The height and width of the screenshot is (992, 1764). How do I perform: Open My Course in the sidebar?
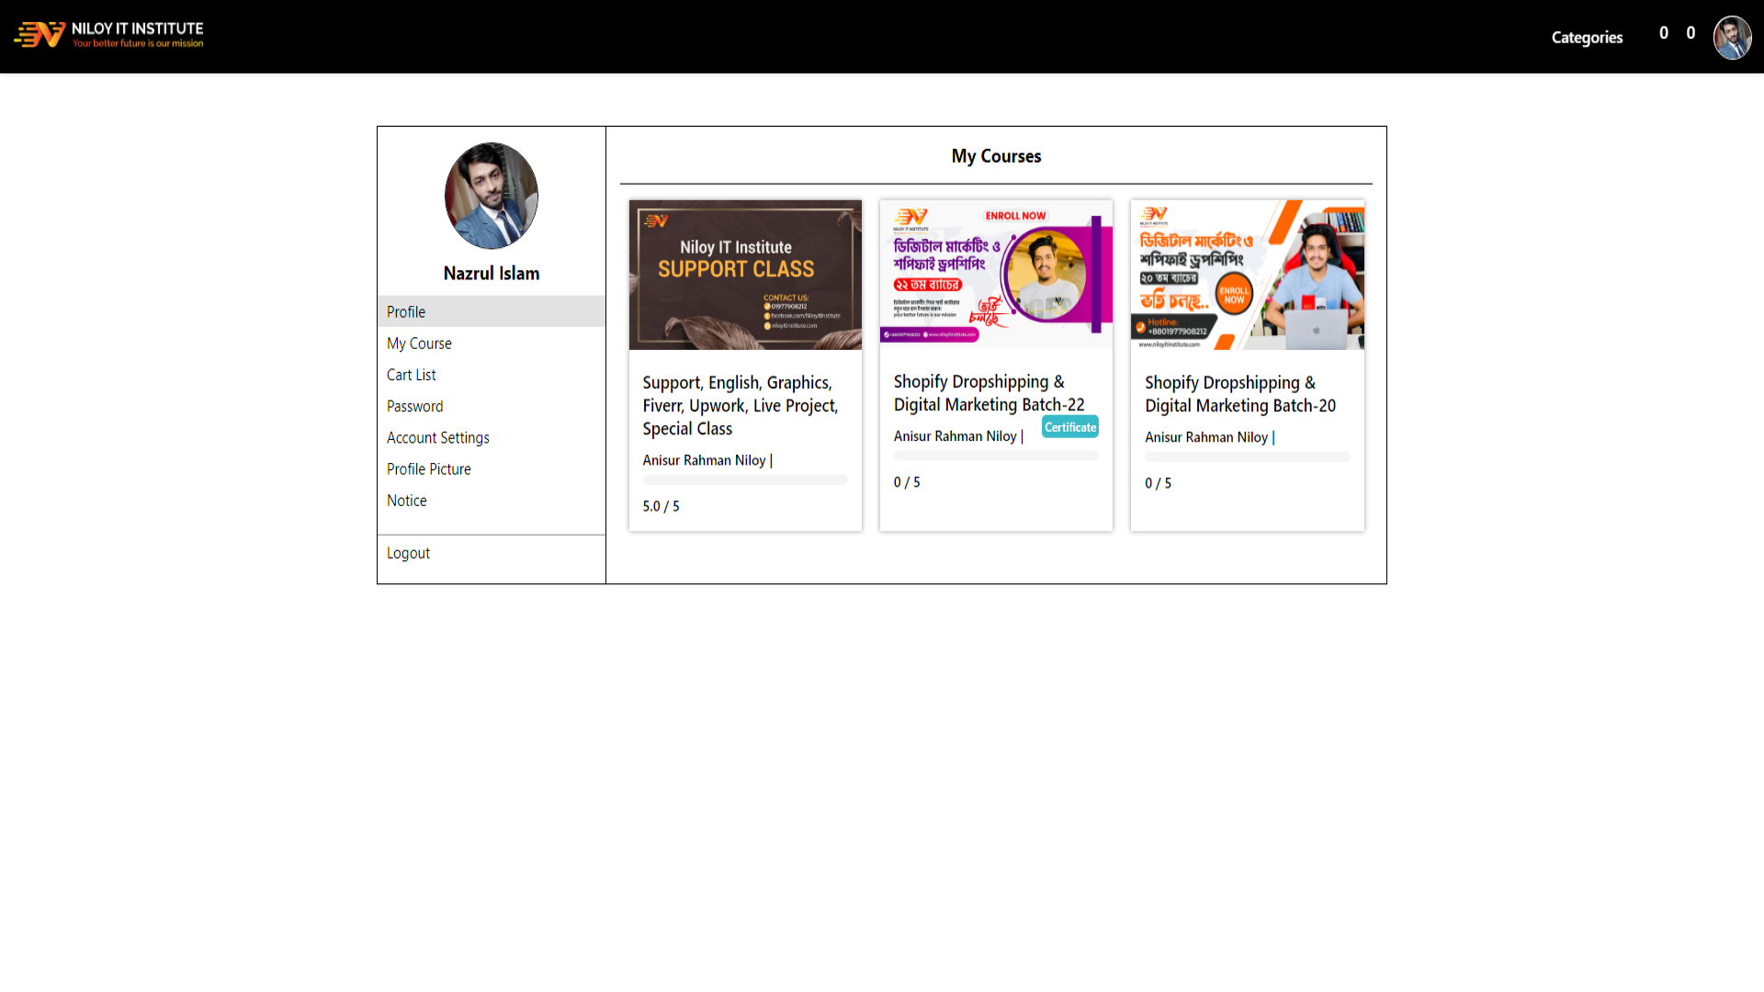click(419, 344)
